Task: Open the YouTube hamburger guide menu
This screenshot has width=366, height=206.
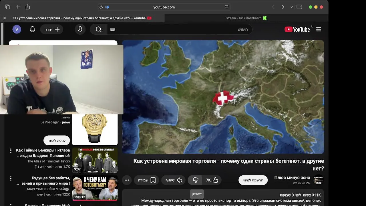Action: tap(319, 29)
